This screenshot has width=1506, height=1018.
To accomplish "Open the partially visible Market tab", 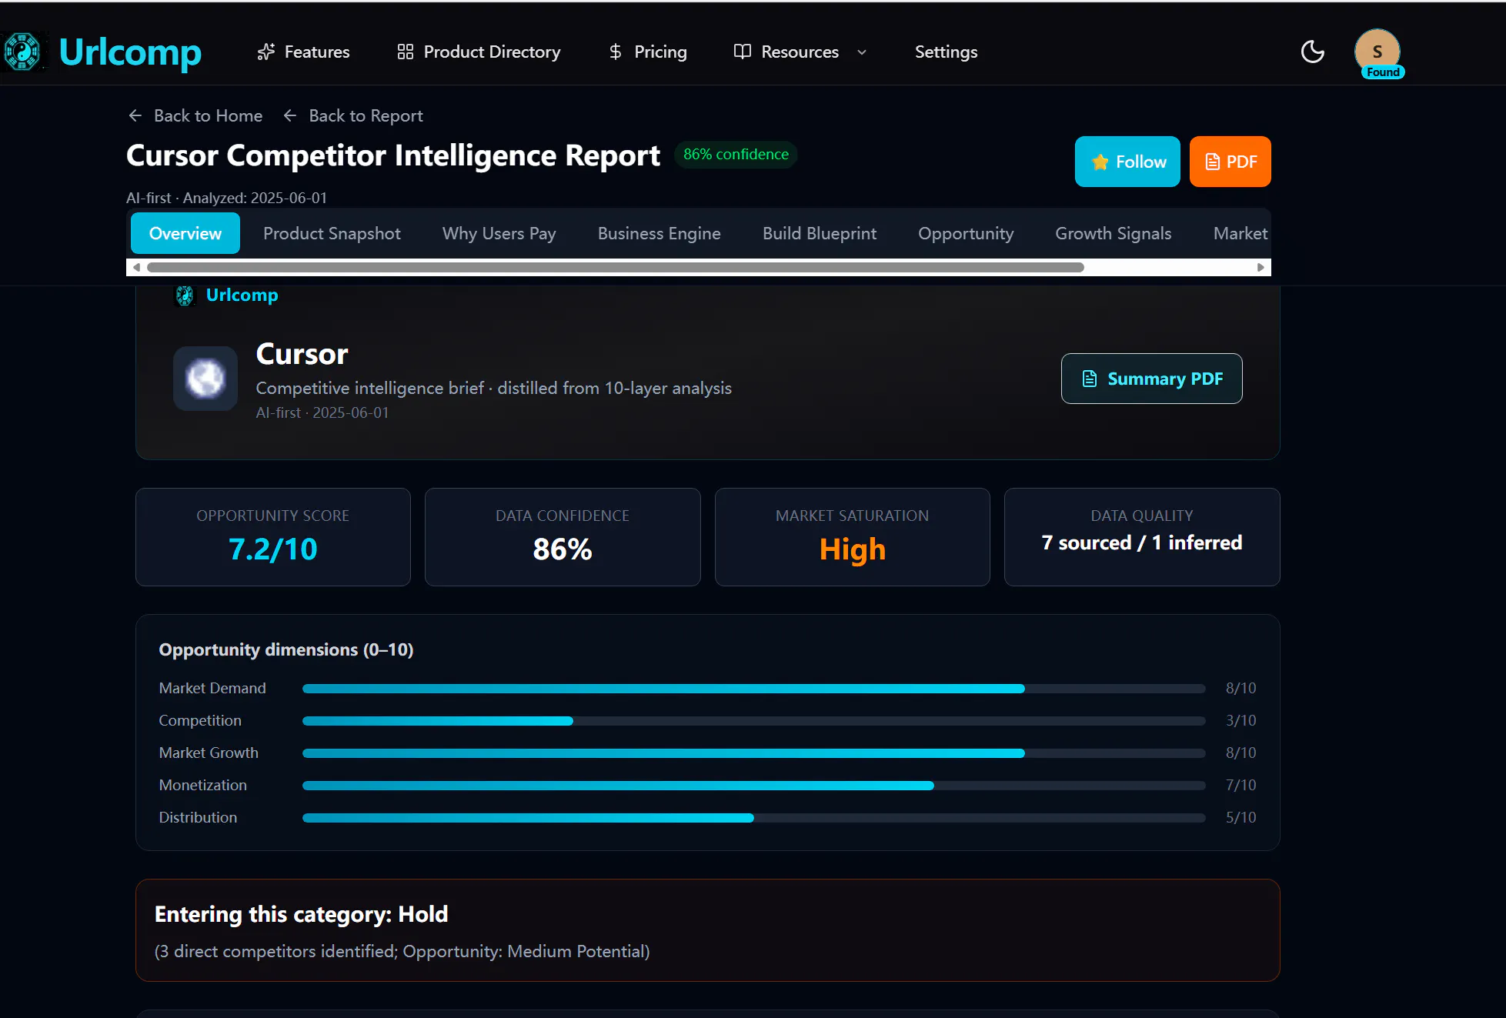I will [x=1241, y=233].
